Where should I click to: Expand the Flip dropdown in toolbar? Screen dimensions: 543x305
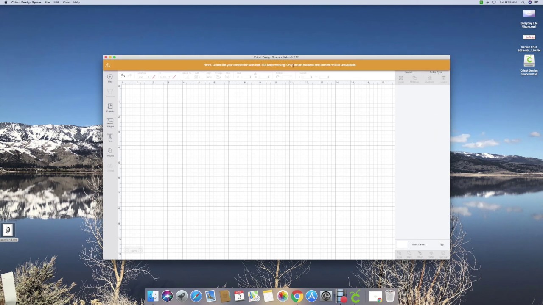pos(228,77)
